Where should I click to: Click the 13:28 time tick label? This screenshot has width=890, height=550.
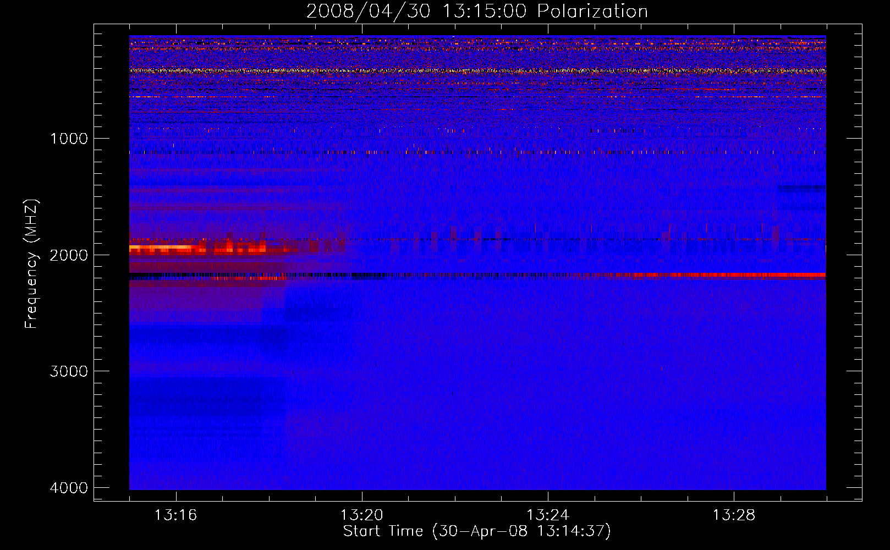coord(734,515)
